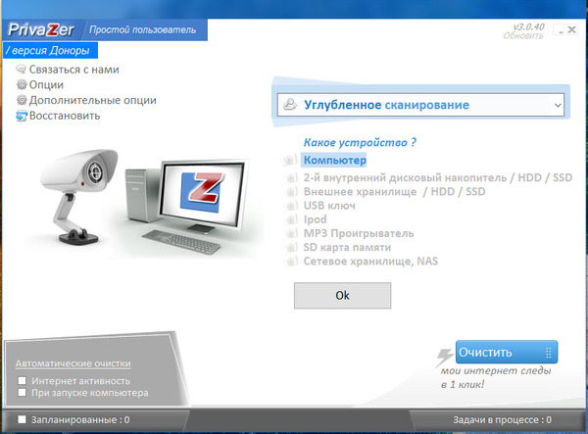Click the restore icon next to Восстановить
Image resolution: width=588 pixels, height=434 pixels.
click(22, 116)
